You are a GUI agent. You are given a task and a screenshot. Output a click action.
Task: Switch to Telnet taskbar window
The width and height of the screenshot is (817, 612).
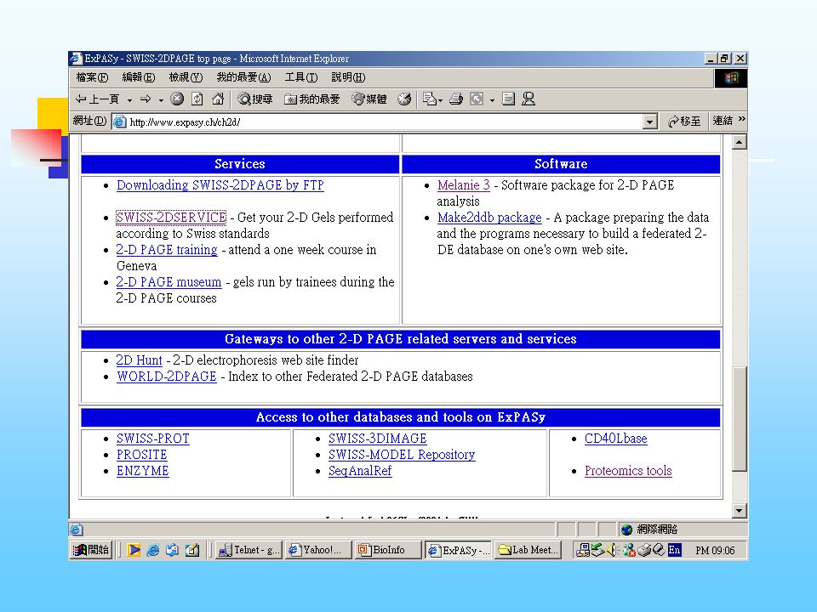coord(249,550)
